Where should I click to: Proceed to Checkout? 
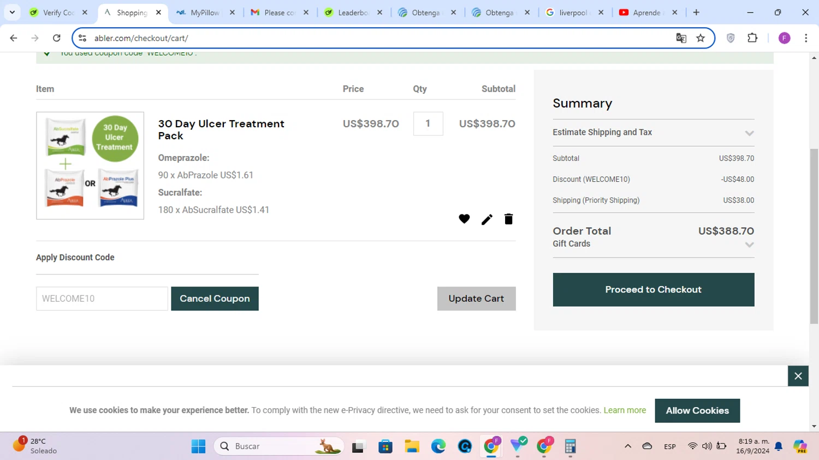coord(653,290)
